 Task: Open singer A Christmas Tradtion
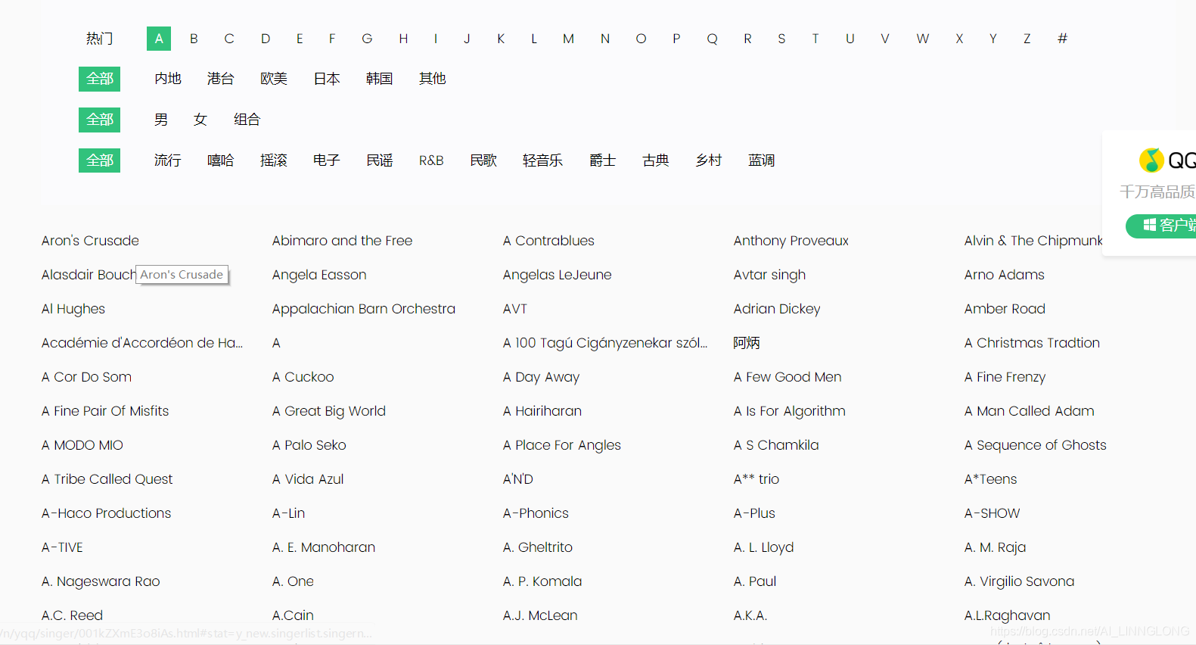(x=1032, y=343)
